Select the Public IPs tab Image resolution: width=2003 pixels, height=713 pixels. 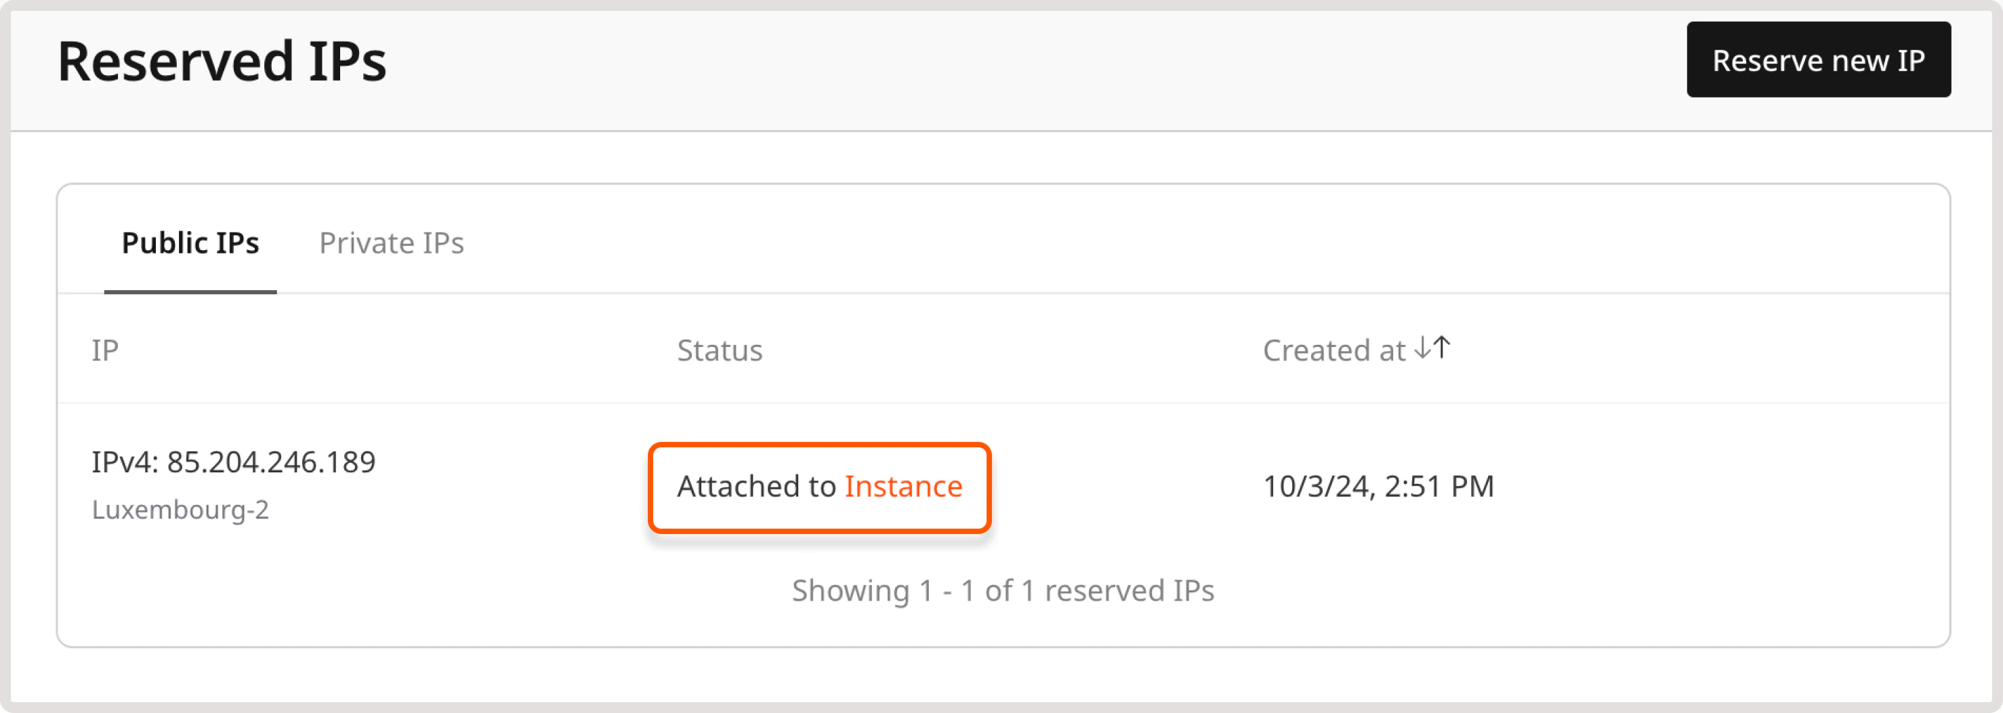point(191,243)
